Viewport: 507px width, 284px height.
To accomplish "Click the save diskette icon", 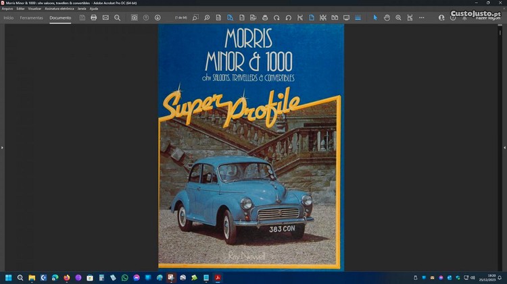I will 82,18.
